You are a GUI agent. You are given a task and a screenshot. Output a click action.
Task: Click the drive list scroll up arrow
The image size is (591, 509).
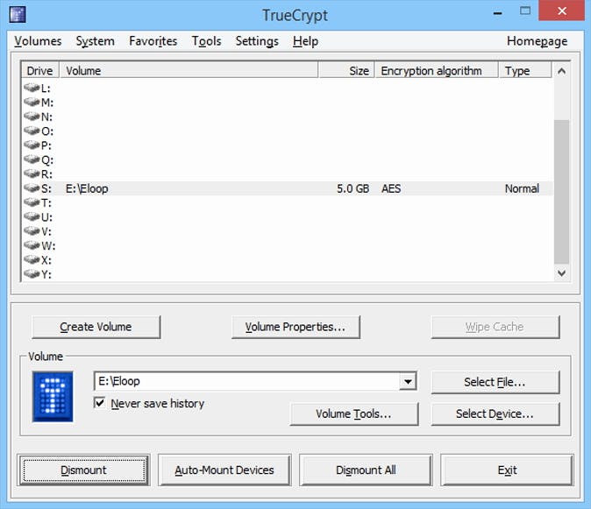click(x=561, y=71)
